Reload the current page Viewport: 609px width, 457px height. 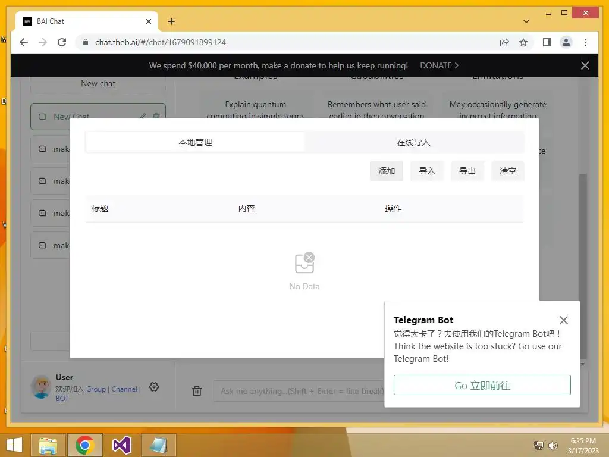pos(62,42)
